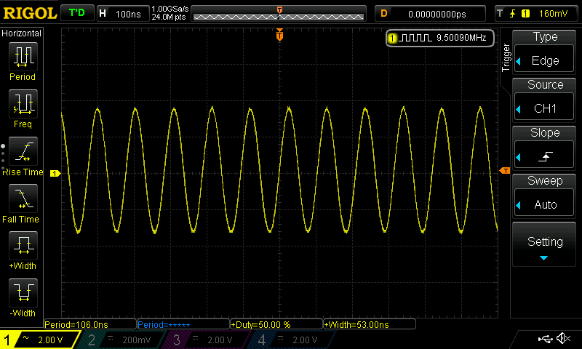Click the orange trigger level T marker
This screenshot has width=582, height=349.
tap(505, 171)
